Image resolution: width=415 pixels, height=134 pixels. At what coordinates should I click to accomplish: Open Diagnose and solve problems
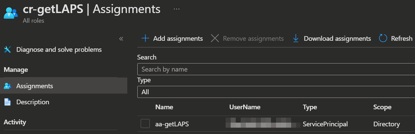tap(59, 50)
